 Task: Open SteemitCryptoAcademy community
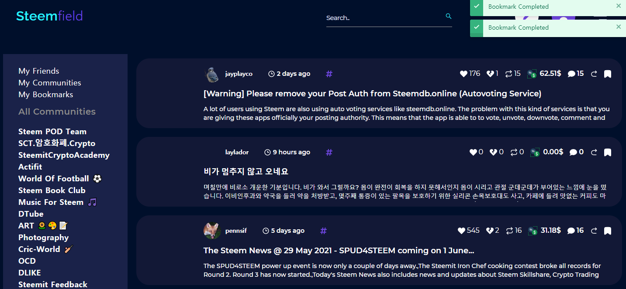pos(64,155)
